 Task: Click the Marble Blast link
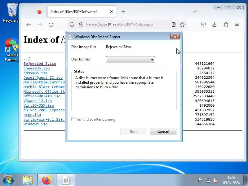coord(44,87)
